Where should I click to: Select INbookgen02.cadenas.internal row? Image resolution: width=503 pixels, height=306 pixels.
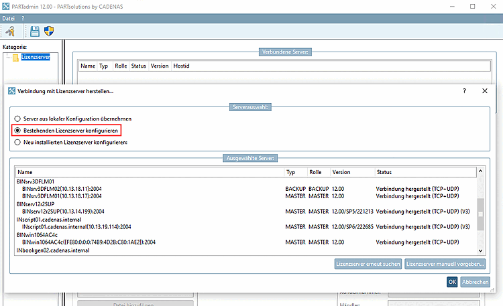(53, 250)
